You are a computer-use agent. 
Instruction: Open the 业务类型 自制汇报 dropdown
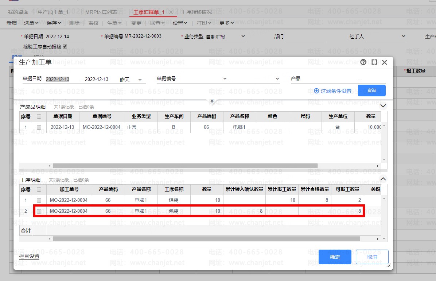point(243,36)
